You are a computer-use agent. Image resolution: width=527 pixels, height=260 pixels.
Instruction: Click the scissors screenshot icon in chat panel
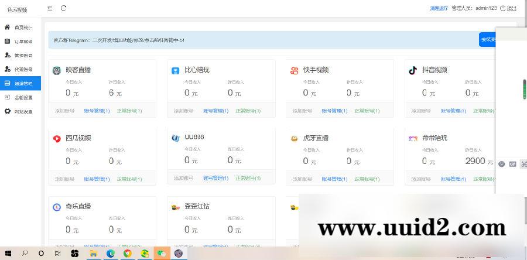[523, 164]
